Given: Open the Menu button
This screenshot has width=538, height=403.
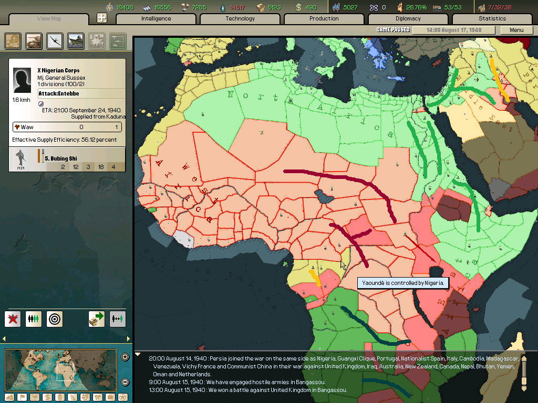Looking at the screenshot, I should pyautogui.click(x=517, y=30).
